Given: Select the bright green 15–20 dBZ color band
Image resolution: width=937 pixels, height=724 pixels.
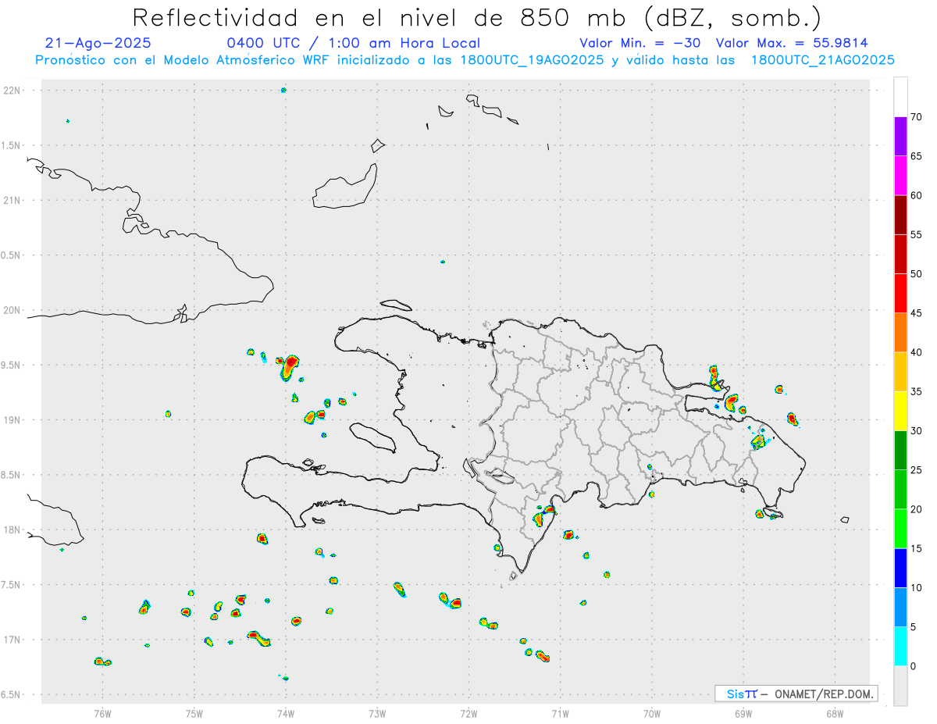Looking at the screenshot, I should [x=900, y=529].
